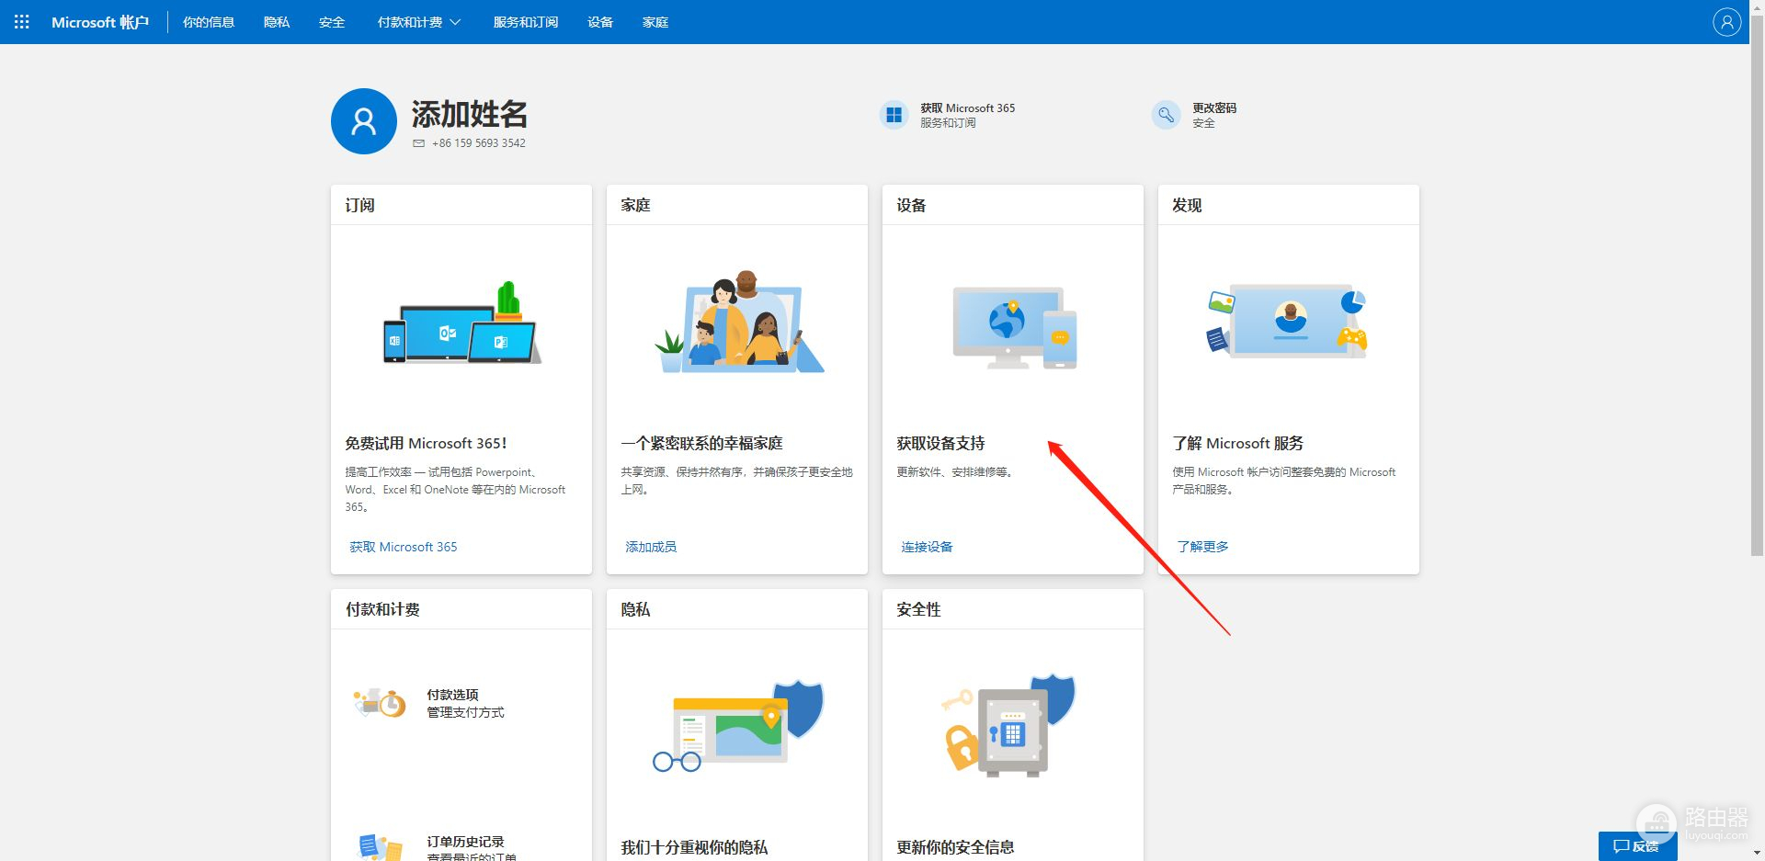Click the 获取 Microsoft 365 link in subscription card
The width and height of the screenshot is (1765, 861).
click(403, 547)
